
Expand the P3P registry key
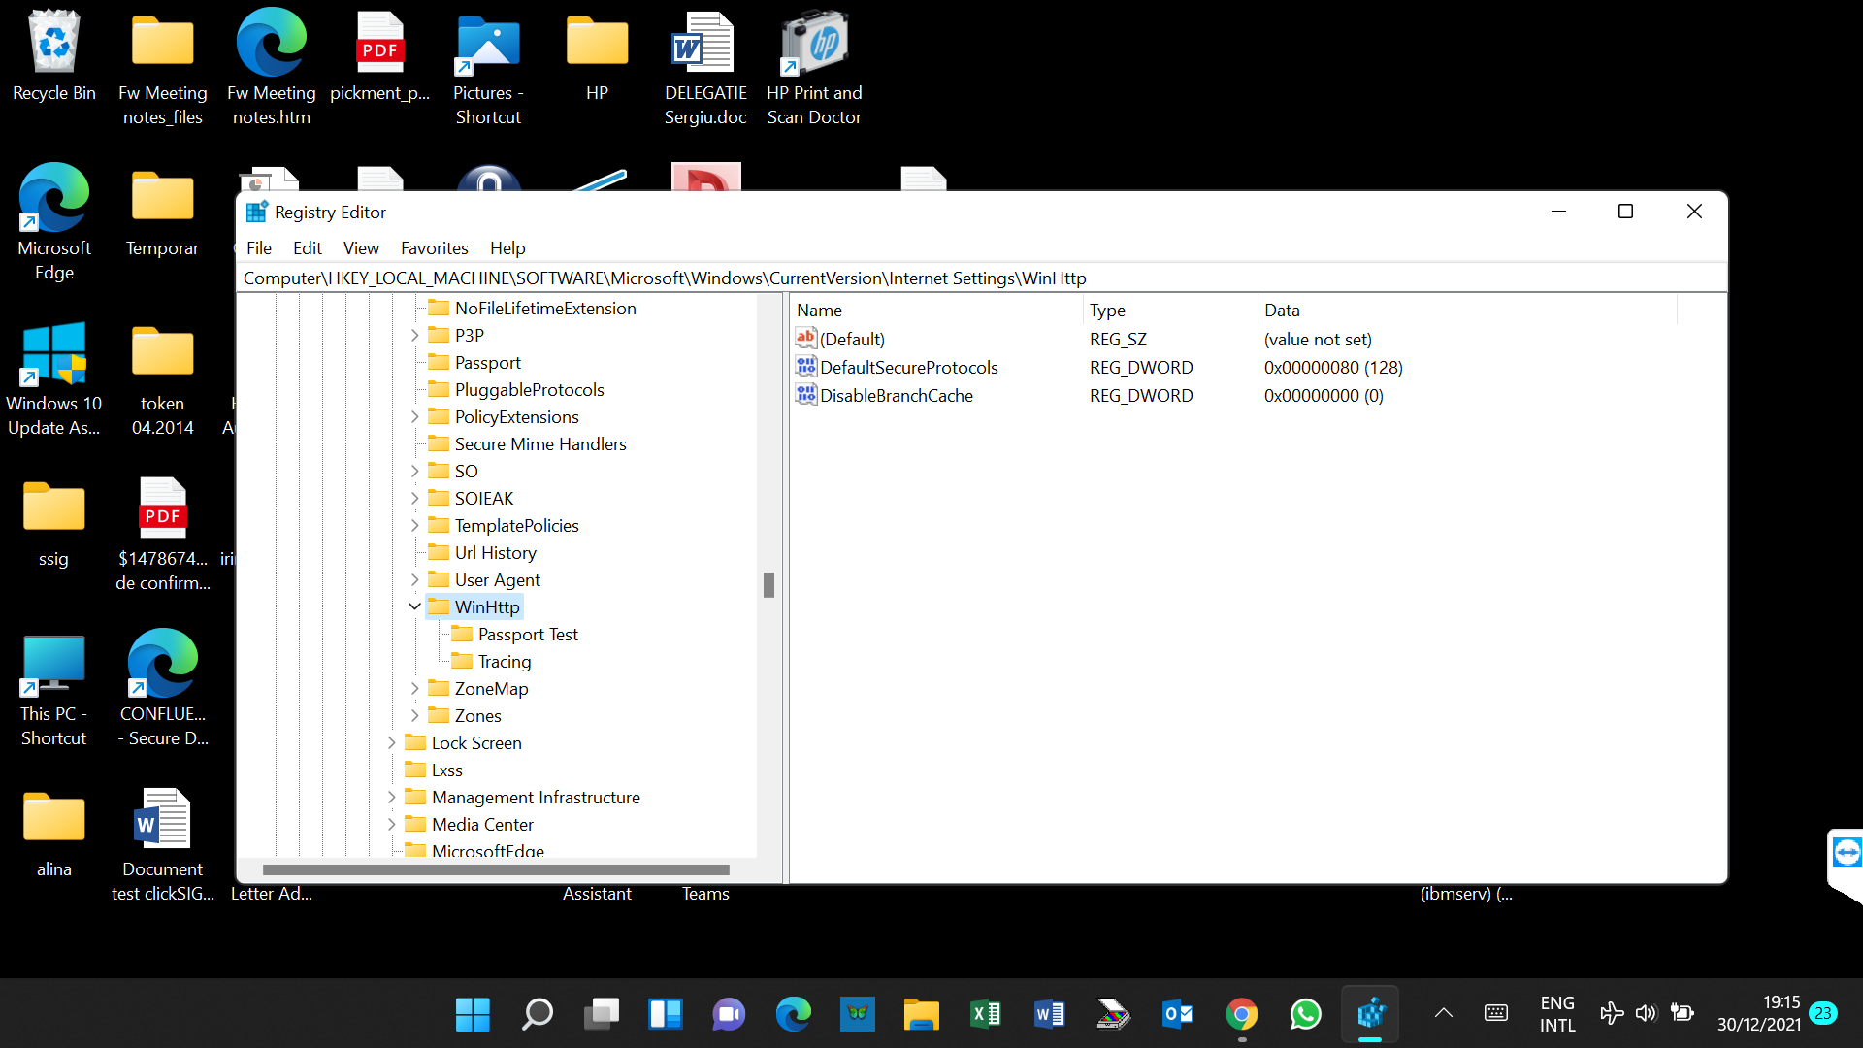click(x=415, y=336)
